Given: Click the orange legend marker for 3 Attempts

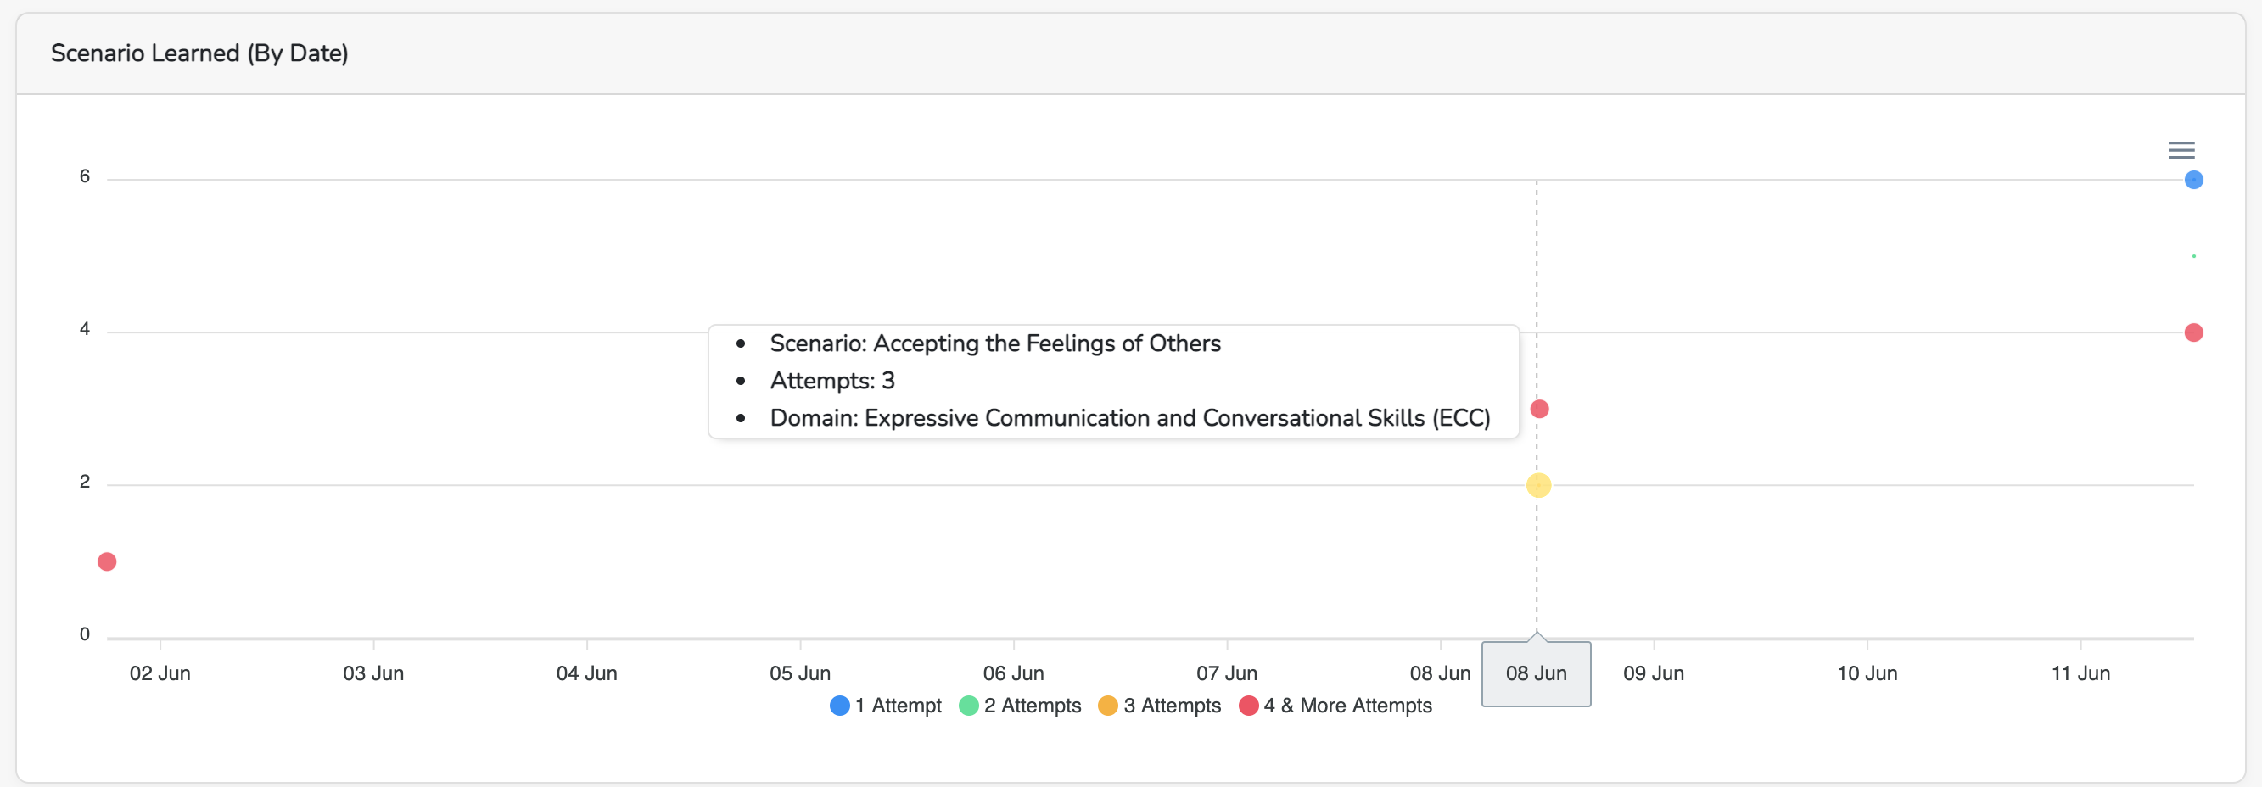Looking at the screenshot, I should 1107,706.
